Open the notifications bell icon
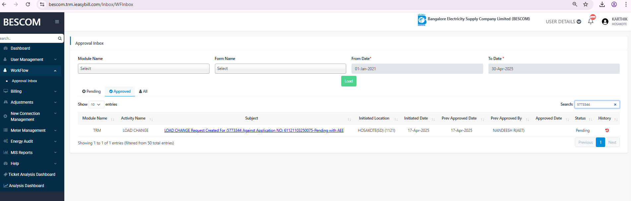 591,22
